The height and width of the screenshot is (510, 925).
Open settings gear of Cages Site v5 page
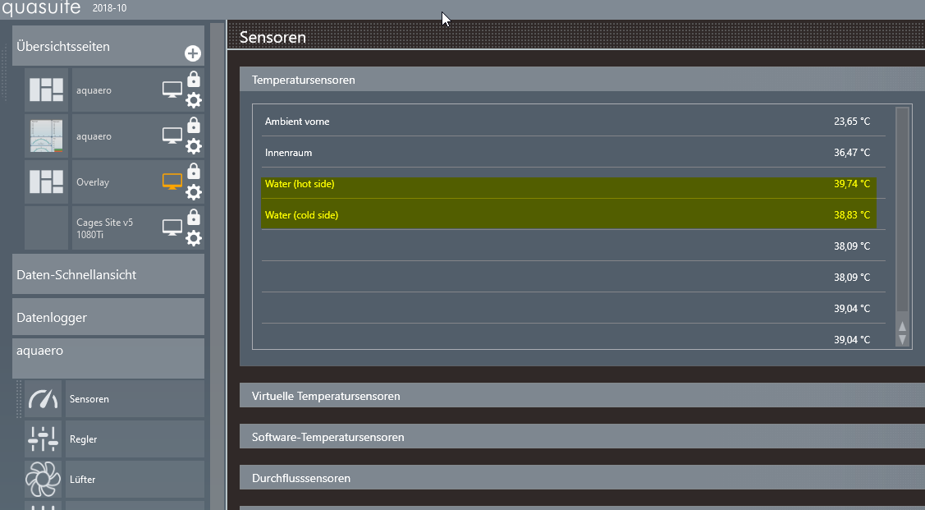194,238
